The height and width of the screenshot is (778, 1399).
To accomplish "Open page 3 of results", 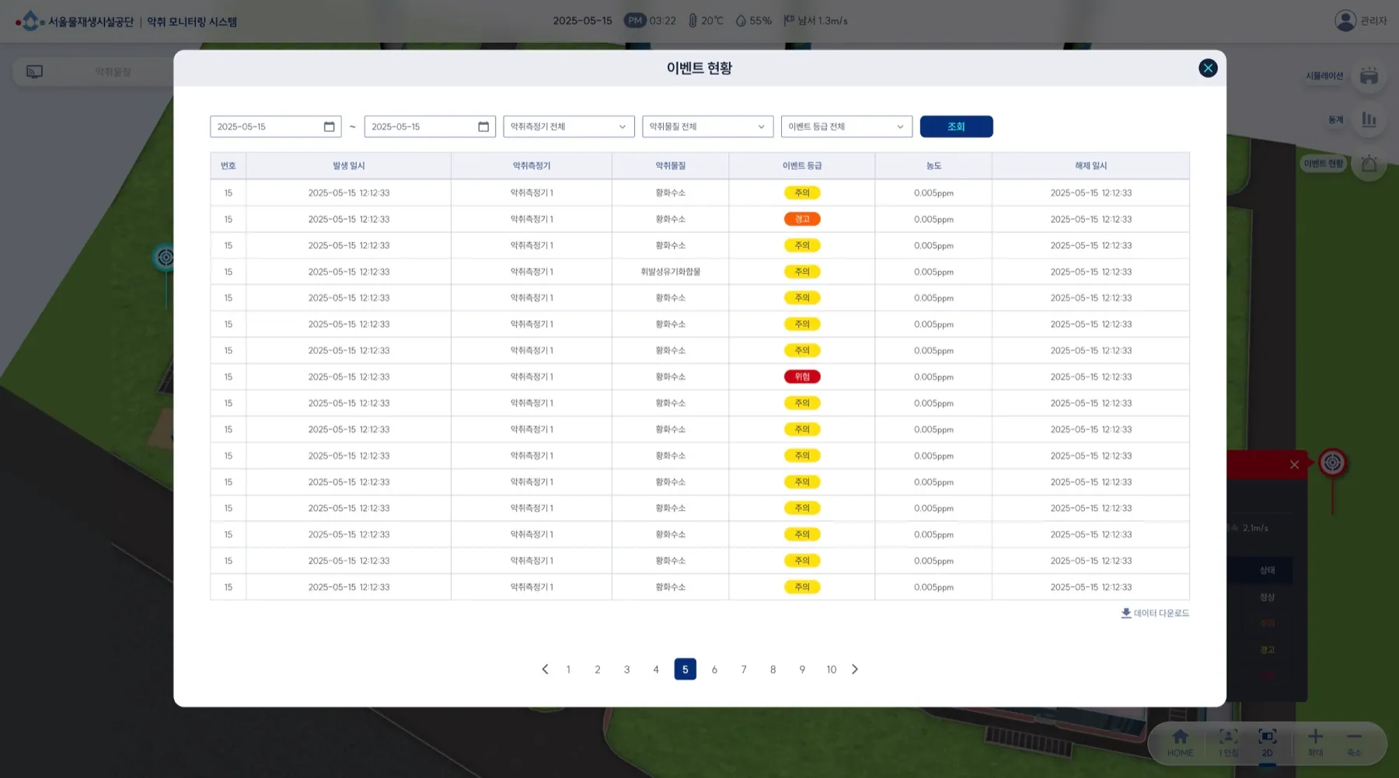I will point(627,669).
